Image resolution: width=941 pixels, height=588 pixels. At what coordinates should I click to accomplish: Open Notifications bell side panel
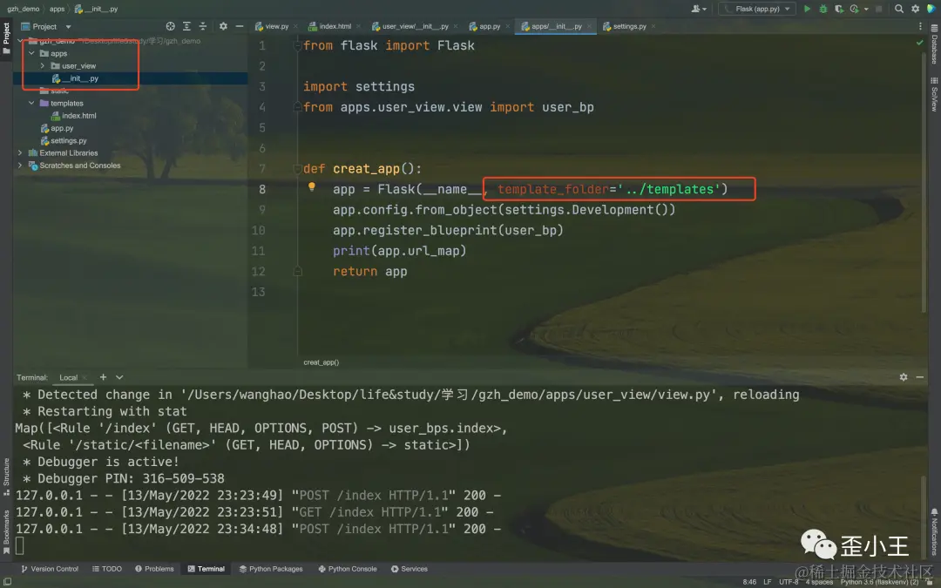click(934, 531)
